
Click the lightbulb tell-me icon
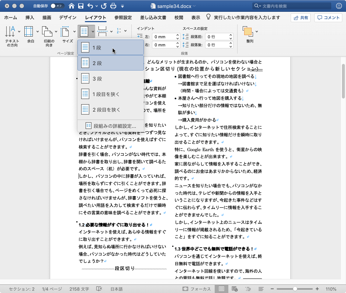208,17
